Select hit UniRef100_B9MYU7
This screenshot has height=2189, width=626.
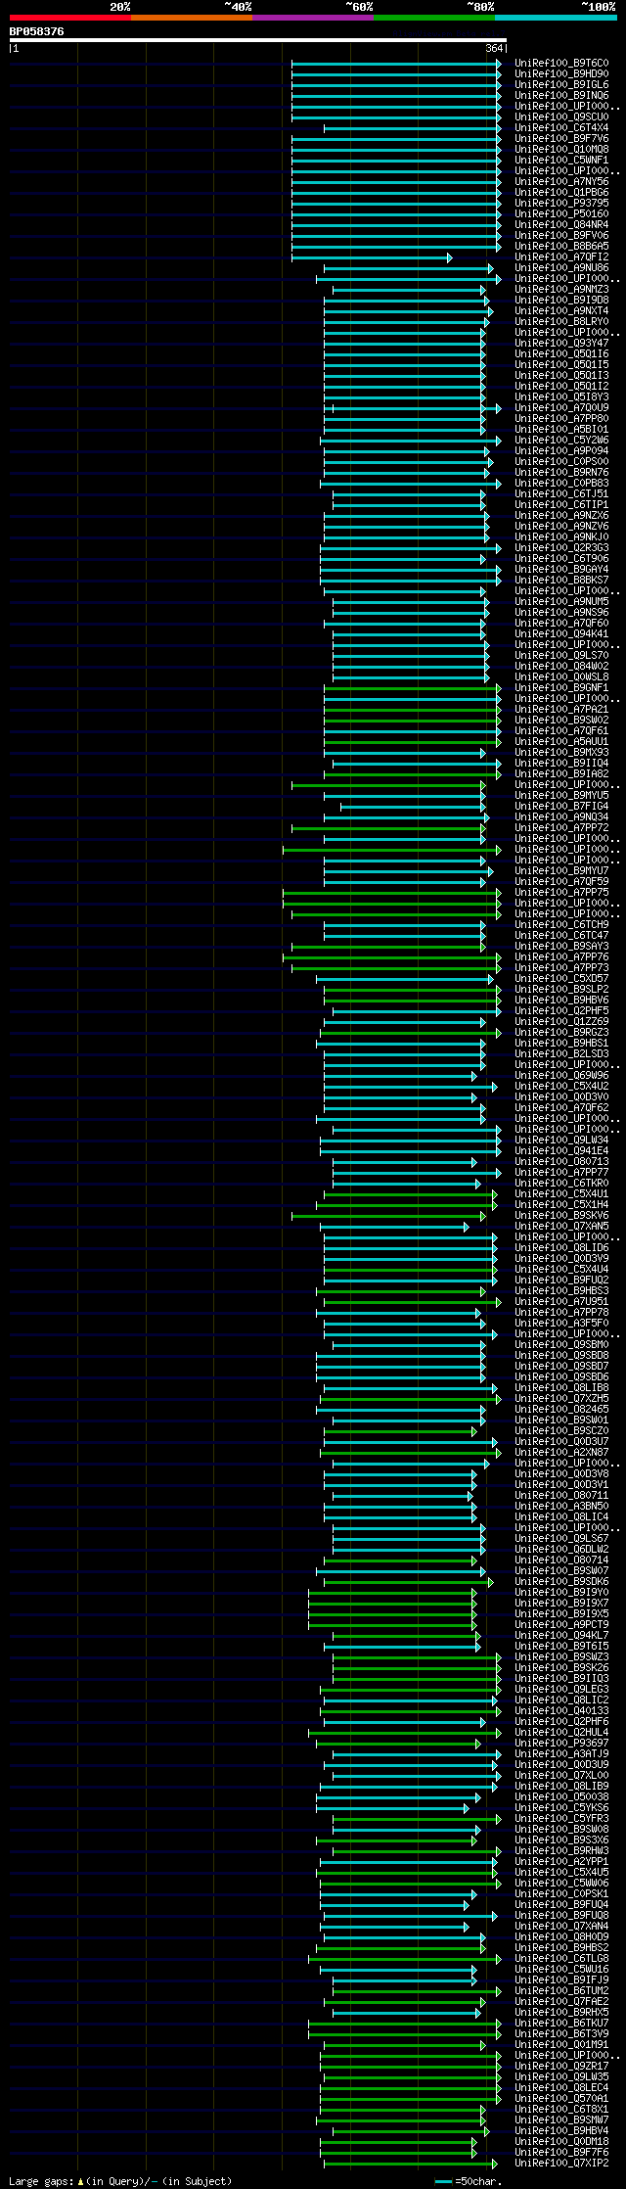tap(561, 871)
